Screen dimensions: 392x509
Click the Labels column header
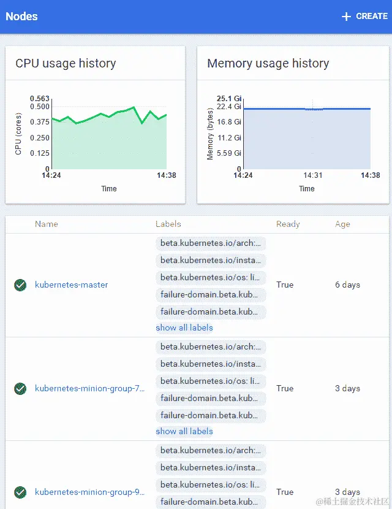click(x=168, y=224)
